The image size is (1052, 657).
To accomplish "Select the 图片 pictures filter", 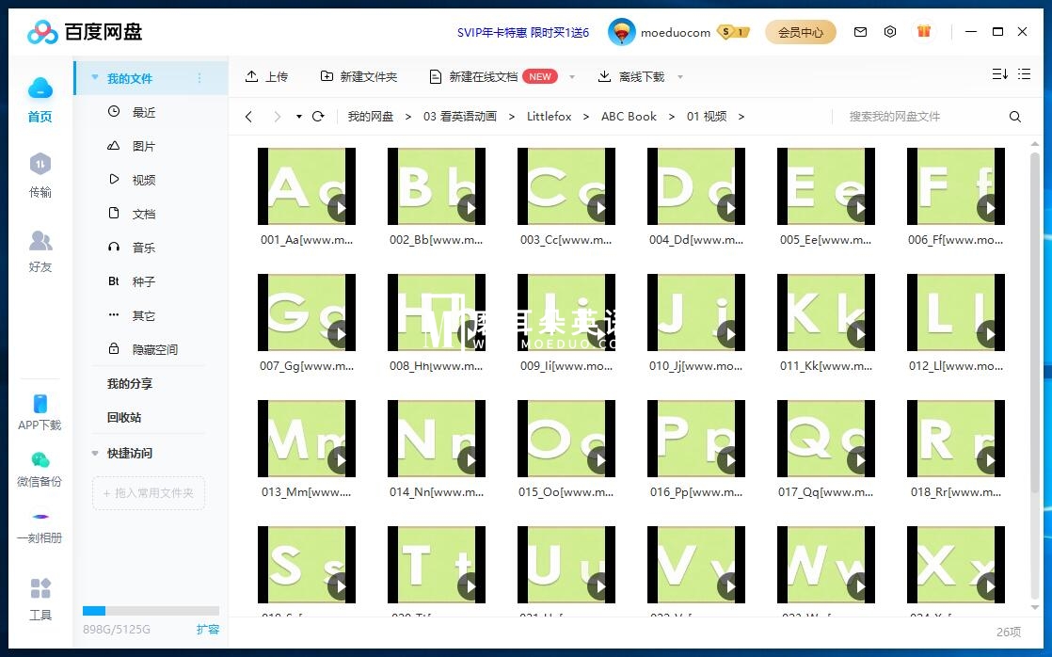I will point(143,145).
